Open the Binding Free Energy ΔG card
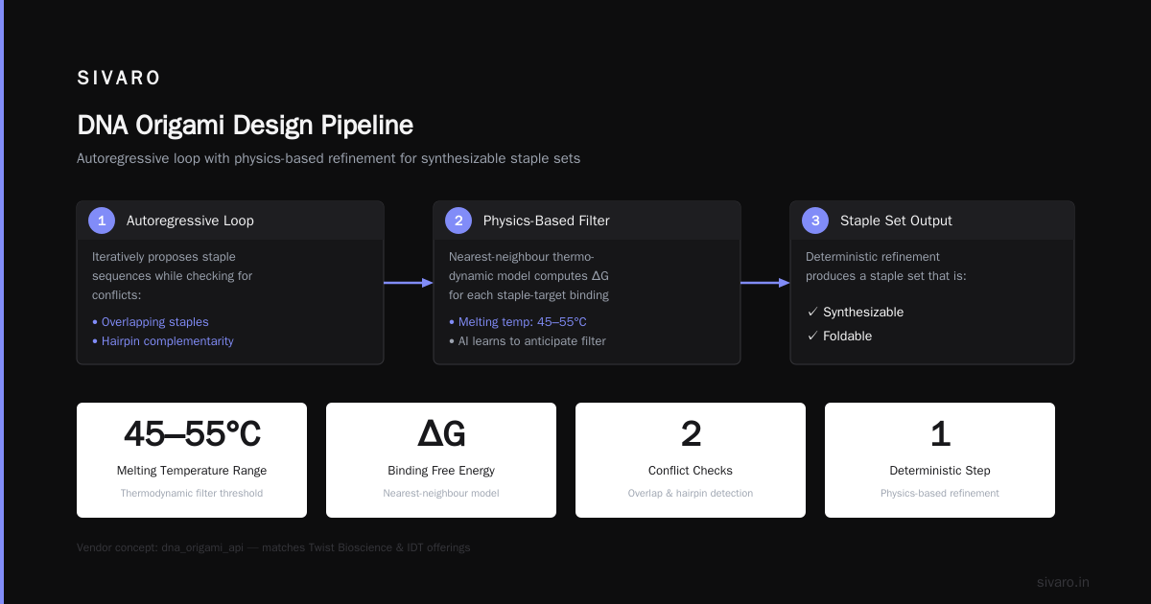 (441, 460)
